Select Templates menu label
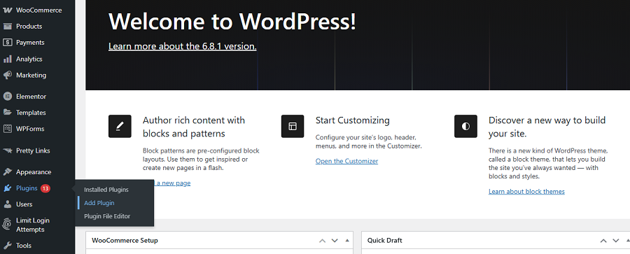The height and width of the screenshot is (254, 630). coord(31,113)
